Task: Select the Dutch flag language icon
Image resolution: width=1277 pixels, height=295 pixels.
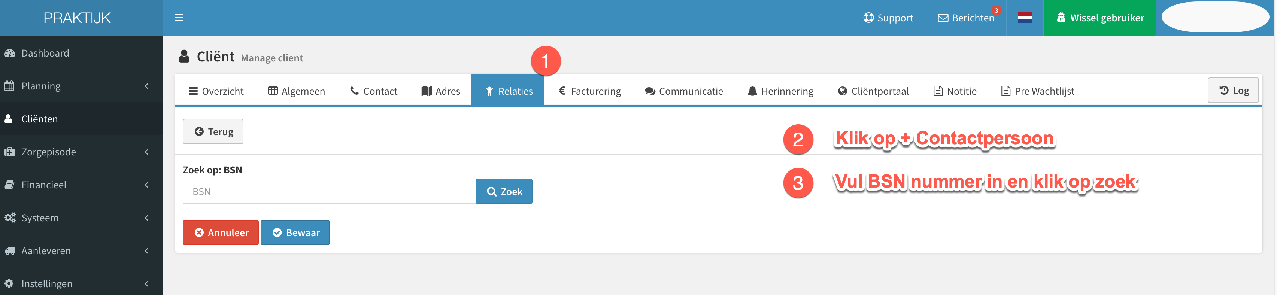Action: 1024,18
